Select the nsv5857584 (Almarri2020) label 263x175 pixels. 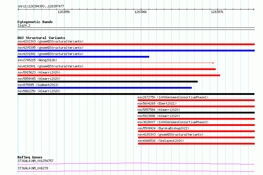tap(159, 110)
